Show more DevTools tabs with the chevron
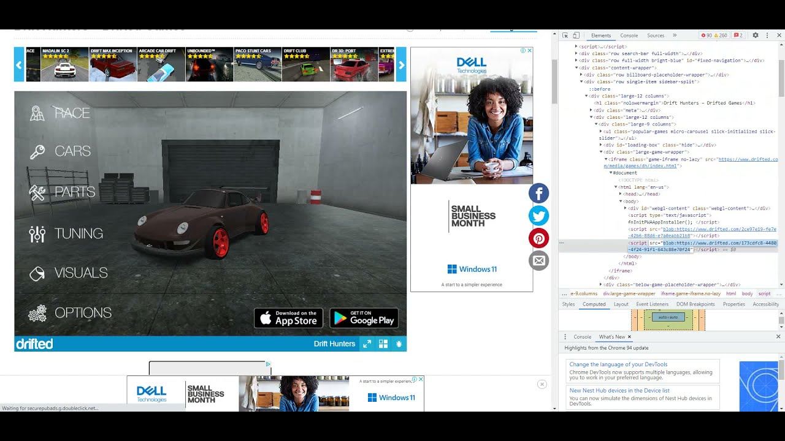This screenshot has height=441, width=785. pyautogui.click(x=675, y=36)
